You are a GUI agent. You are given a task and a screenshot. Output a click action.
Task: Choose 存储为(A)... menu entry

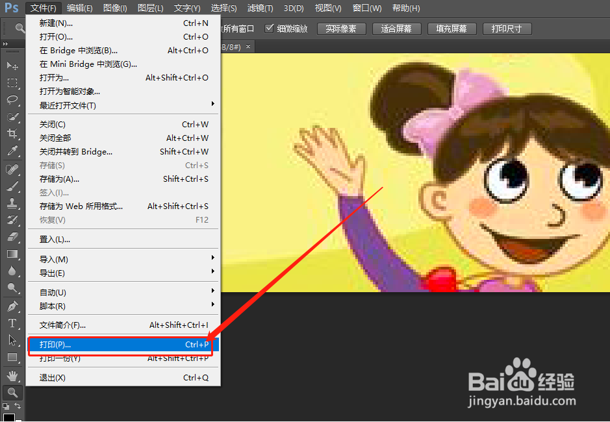click(123, 179)
